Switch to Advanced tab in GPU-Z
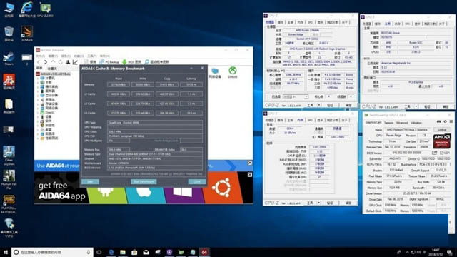This screenshot has width=457, height=257. click(402, 123)
